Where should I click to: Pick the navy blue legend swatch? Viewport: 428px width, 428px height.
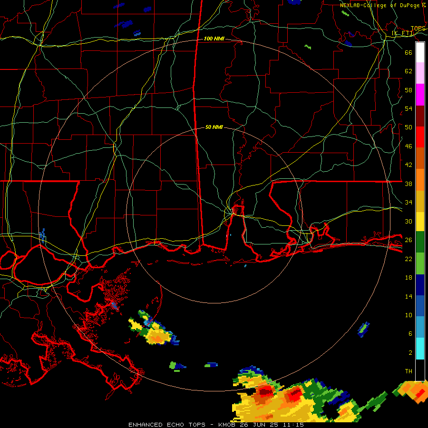(x=420, y=285)
